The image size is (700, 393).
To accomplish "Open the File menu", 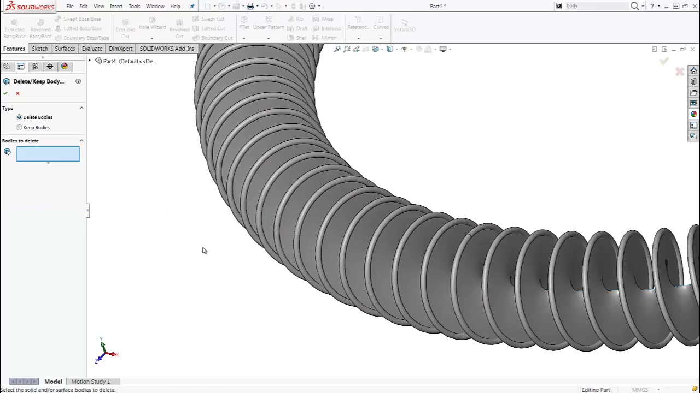I will coord(70,7).
